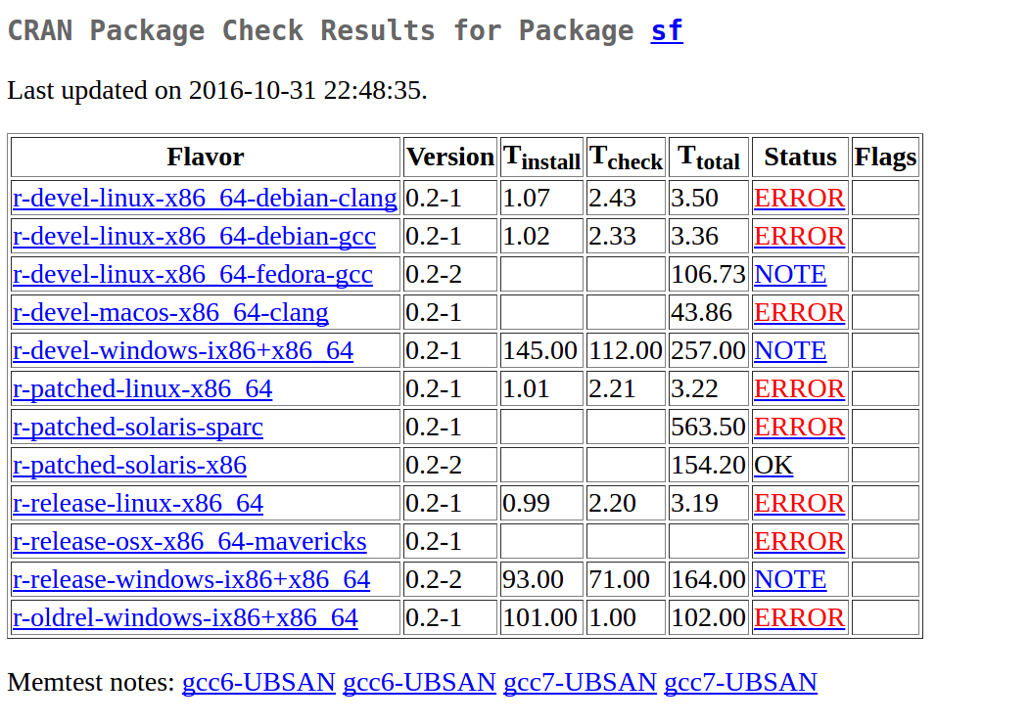Click r-release-linux-x86_64 flavor link
Image resolution: width=1030 pixels, height=723 pixels.
[138, 504]
